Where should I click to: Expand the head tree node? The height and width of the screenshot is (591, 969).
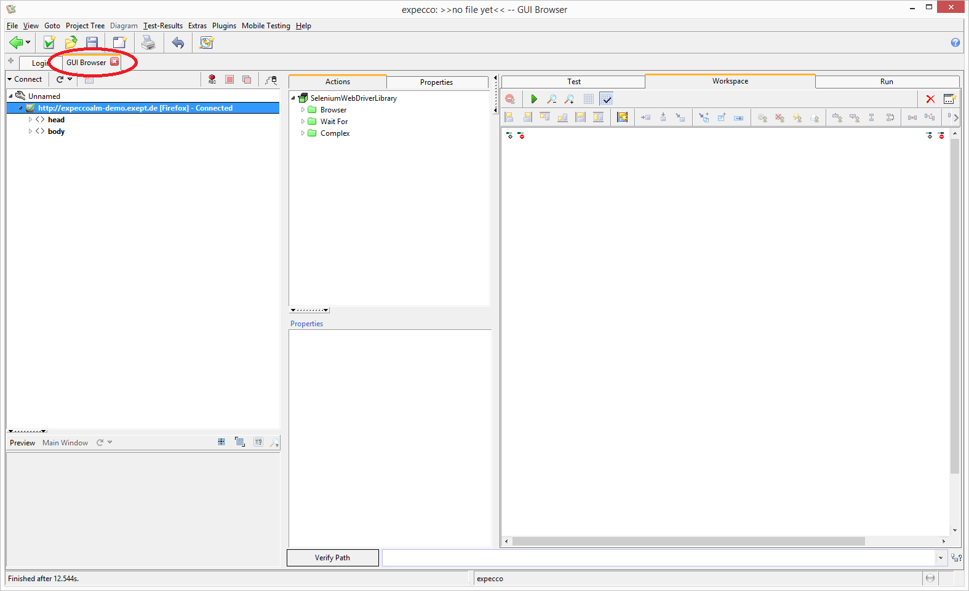click(30, 120)
